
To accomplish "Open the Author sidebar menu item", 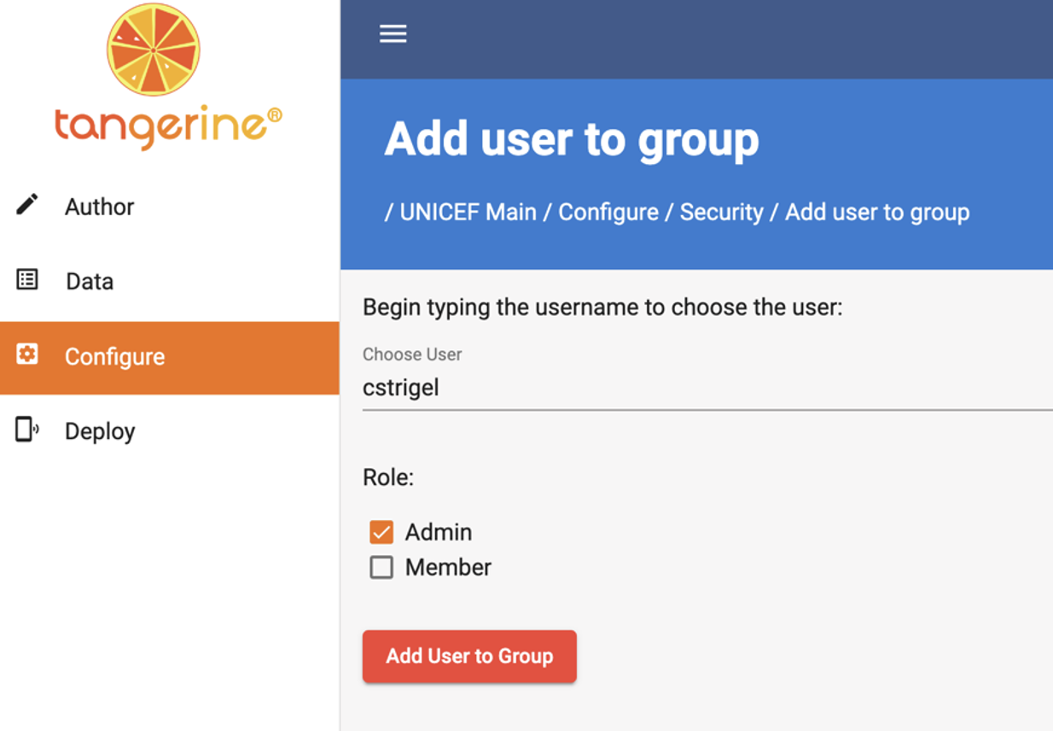I will coord(170,206).
